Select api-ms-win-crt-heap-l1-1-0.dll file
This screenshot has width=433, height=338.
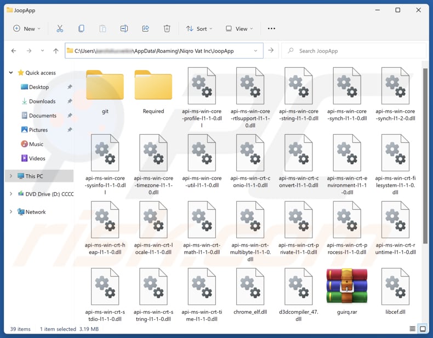click(105, 228)
